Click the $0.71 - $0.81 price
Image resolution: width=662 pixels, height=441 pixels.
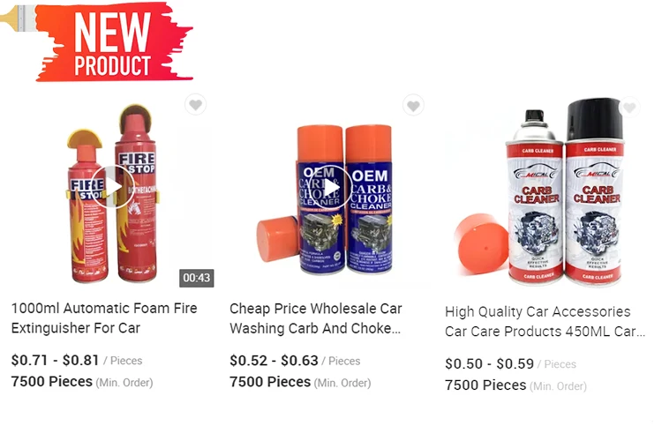point(55,361)
